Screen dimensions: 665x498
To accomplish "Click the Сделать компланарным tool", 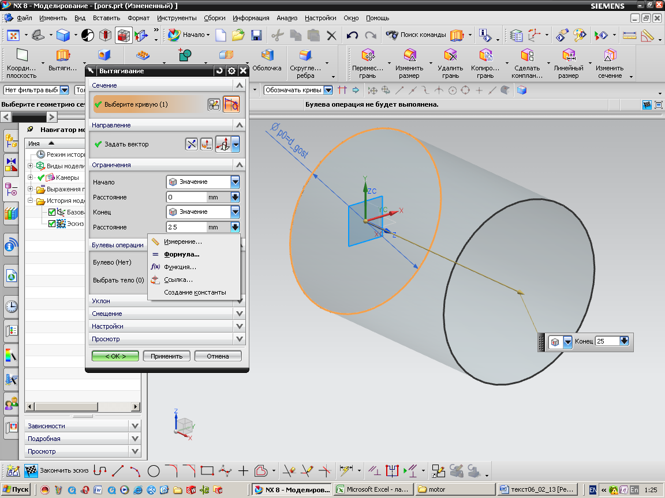I will [x=526, y=63].
